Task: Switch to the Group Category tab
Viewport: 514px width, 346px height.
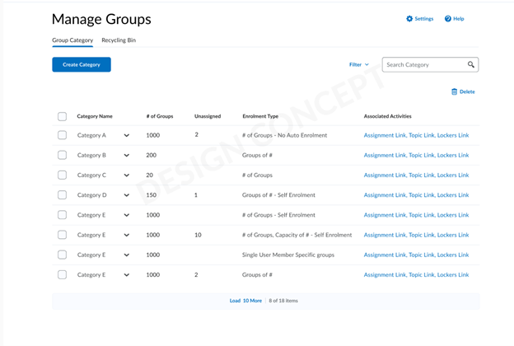Action: (x=72, y=40)
